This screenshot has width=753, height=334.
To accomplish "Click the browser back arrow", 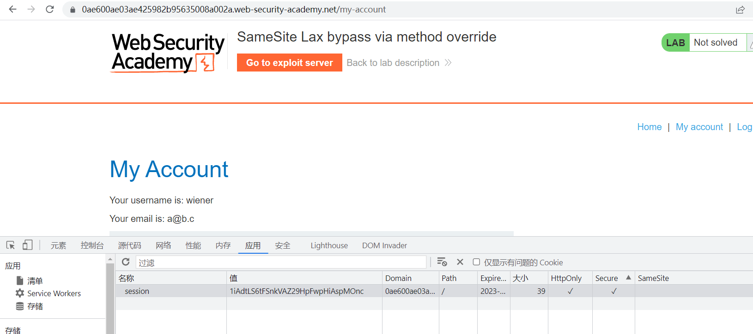I will 12,9.
